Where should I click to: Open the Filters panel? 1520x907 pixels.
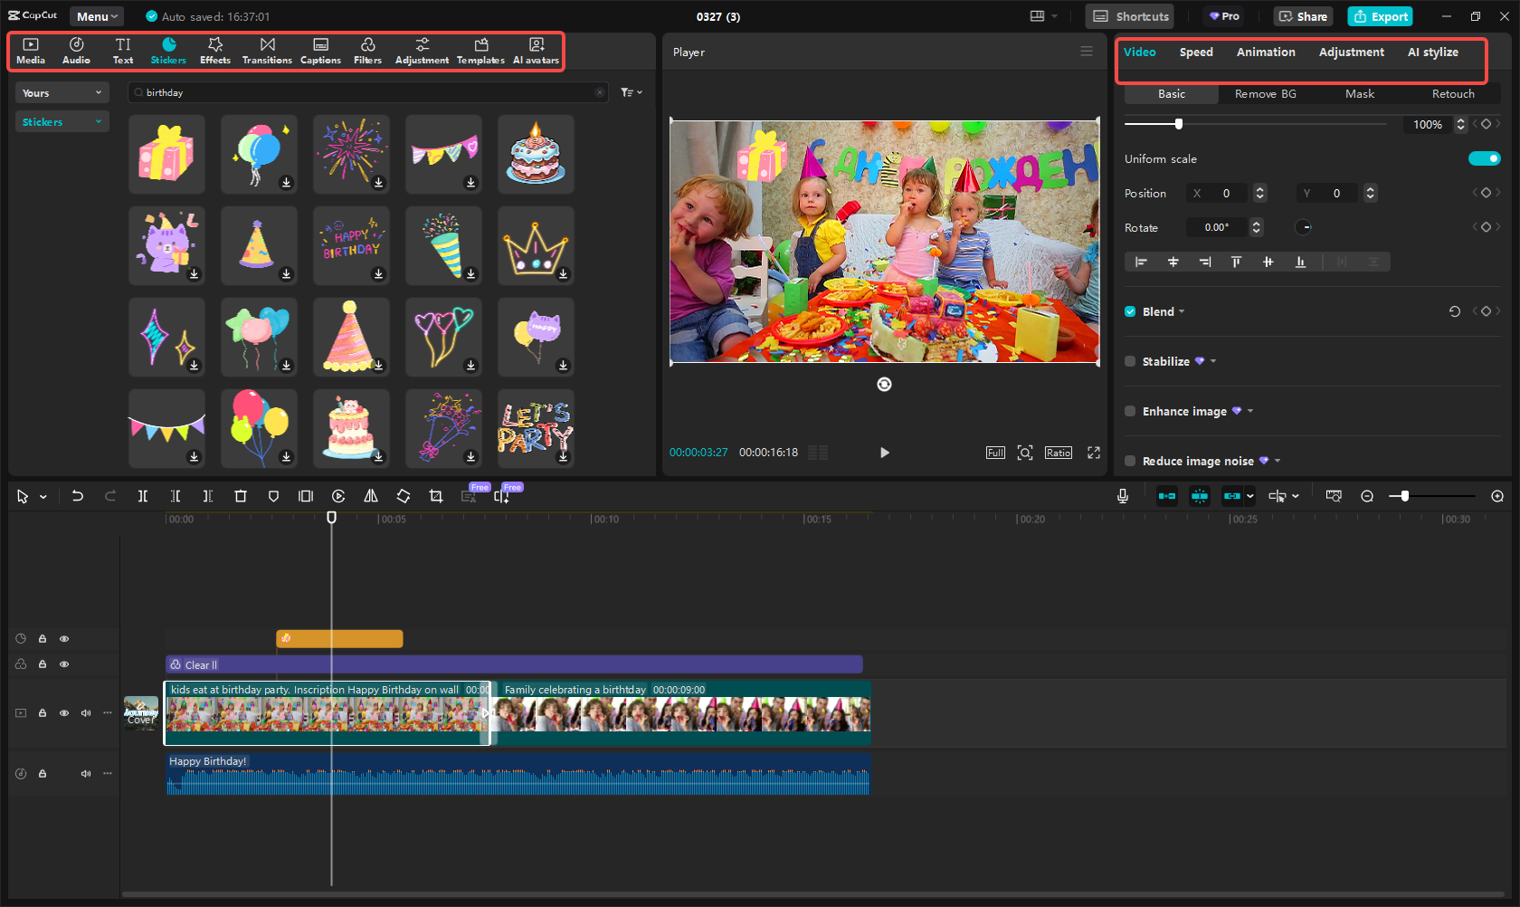(x=367, y=50)
